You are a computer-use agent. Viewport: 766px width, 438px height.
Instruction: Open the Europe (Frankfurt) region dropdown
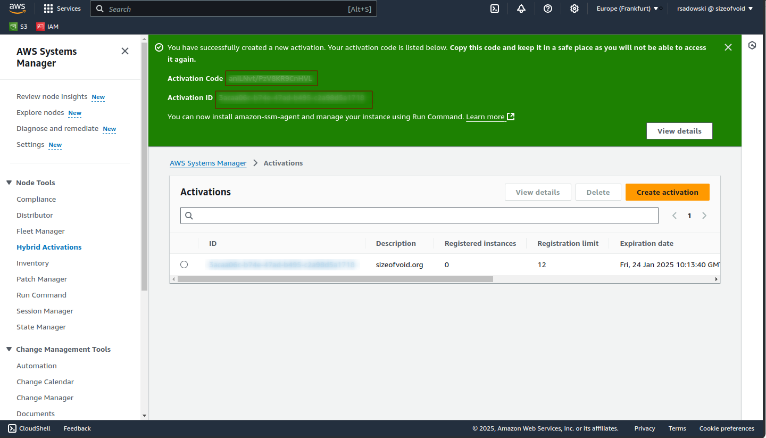[x=627, y=9]
